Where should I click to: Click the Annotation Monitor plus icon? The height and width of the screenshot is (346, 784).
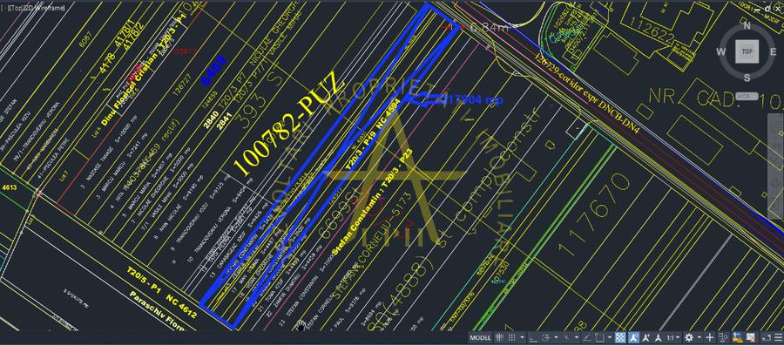coord(710,337)
